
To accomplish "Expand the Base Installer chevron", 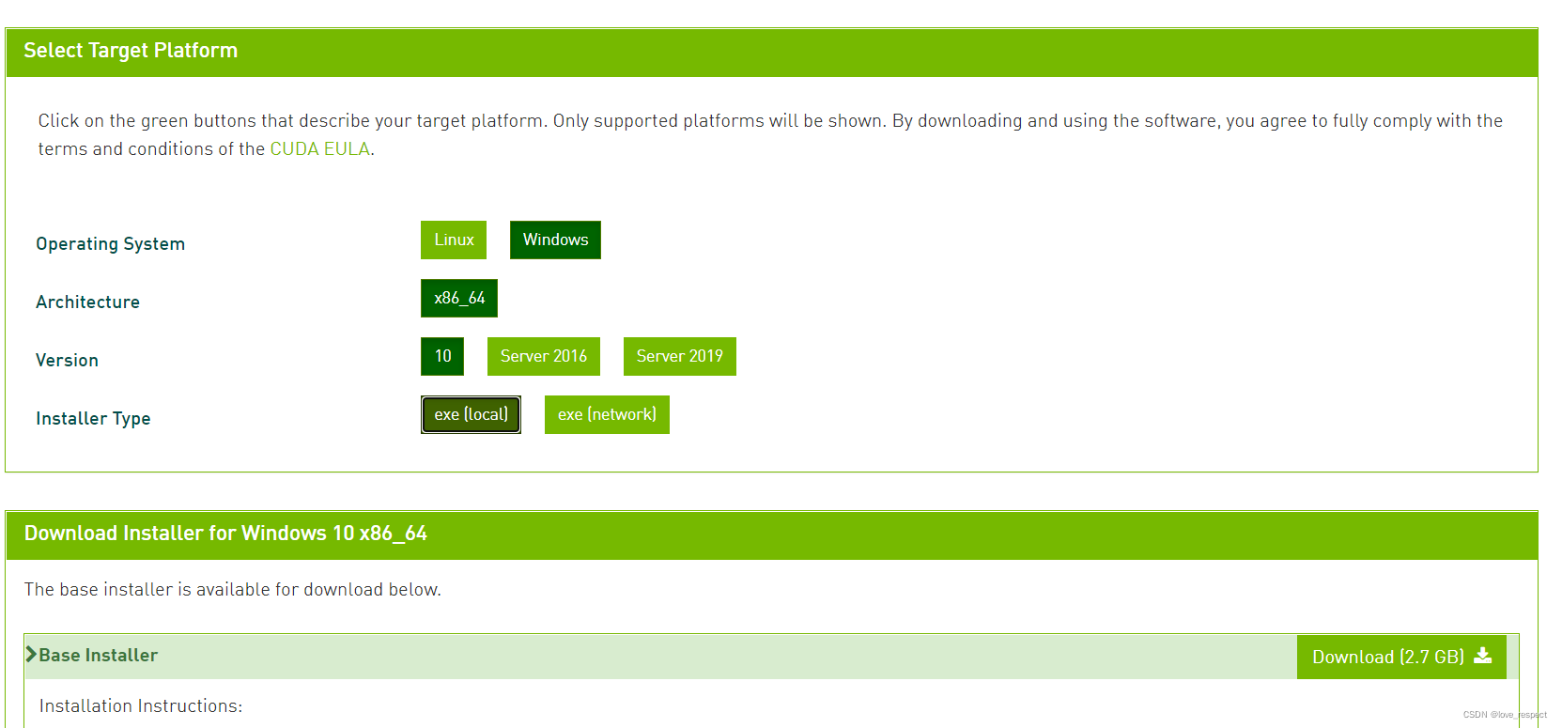I will pos(31,655).
